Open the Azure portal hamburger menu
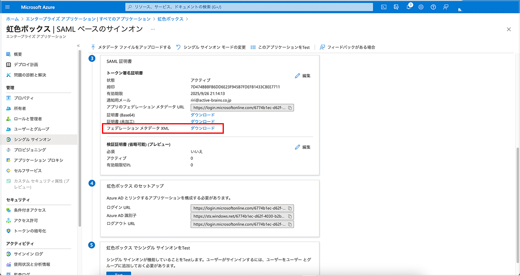Viewport: 520px width, 276px height. 7,7
